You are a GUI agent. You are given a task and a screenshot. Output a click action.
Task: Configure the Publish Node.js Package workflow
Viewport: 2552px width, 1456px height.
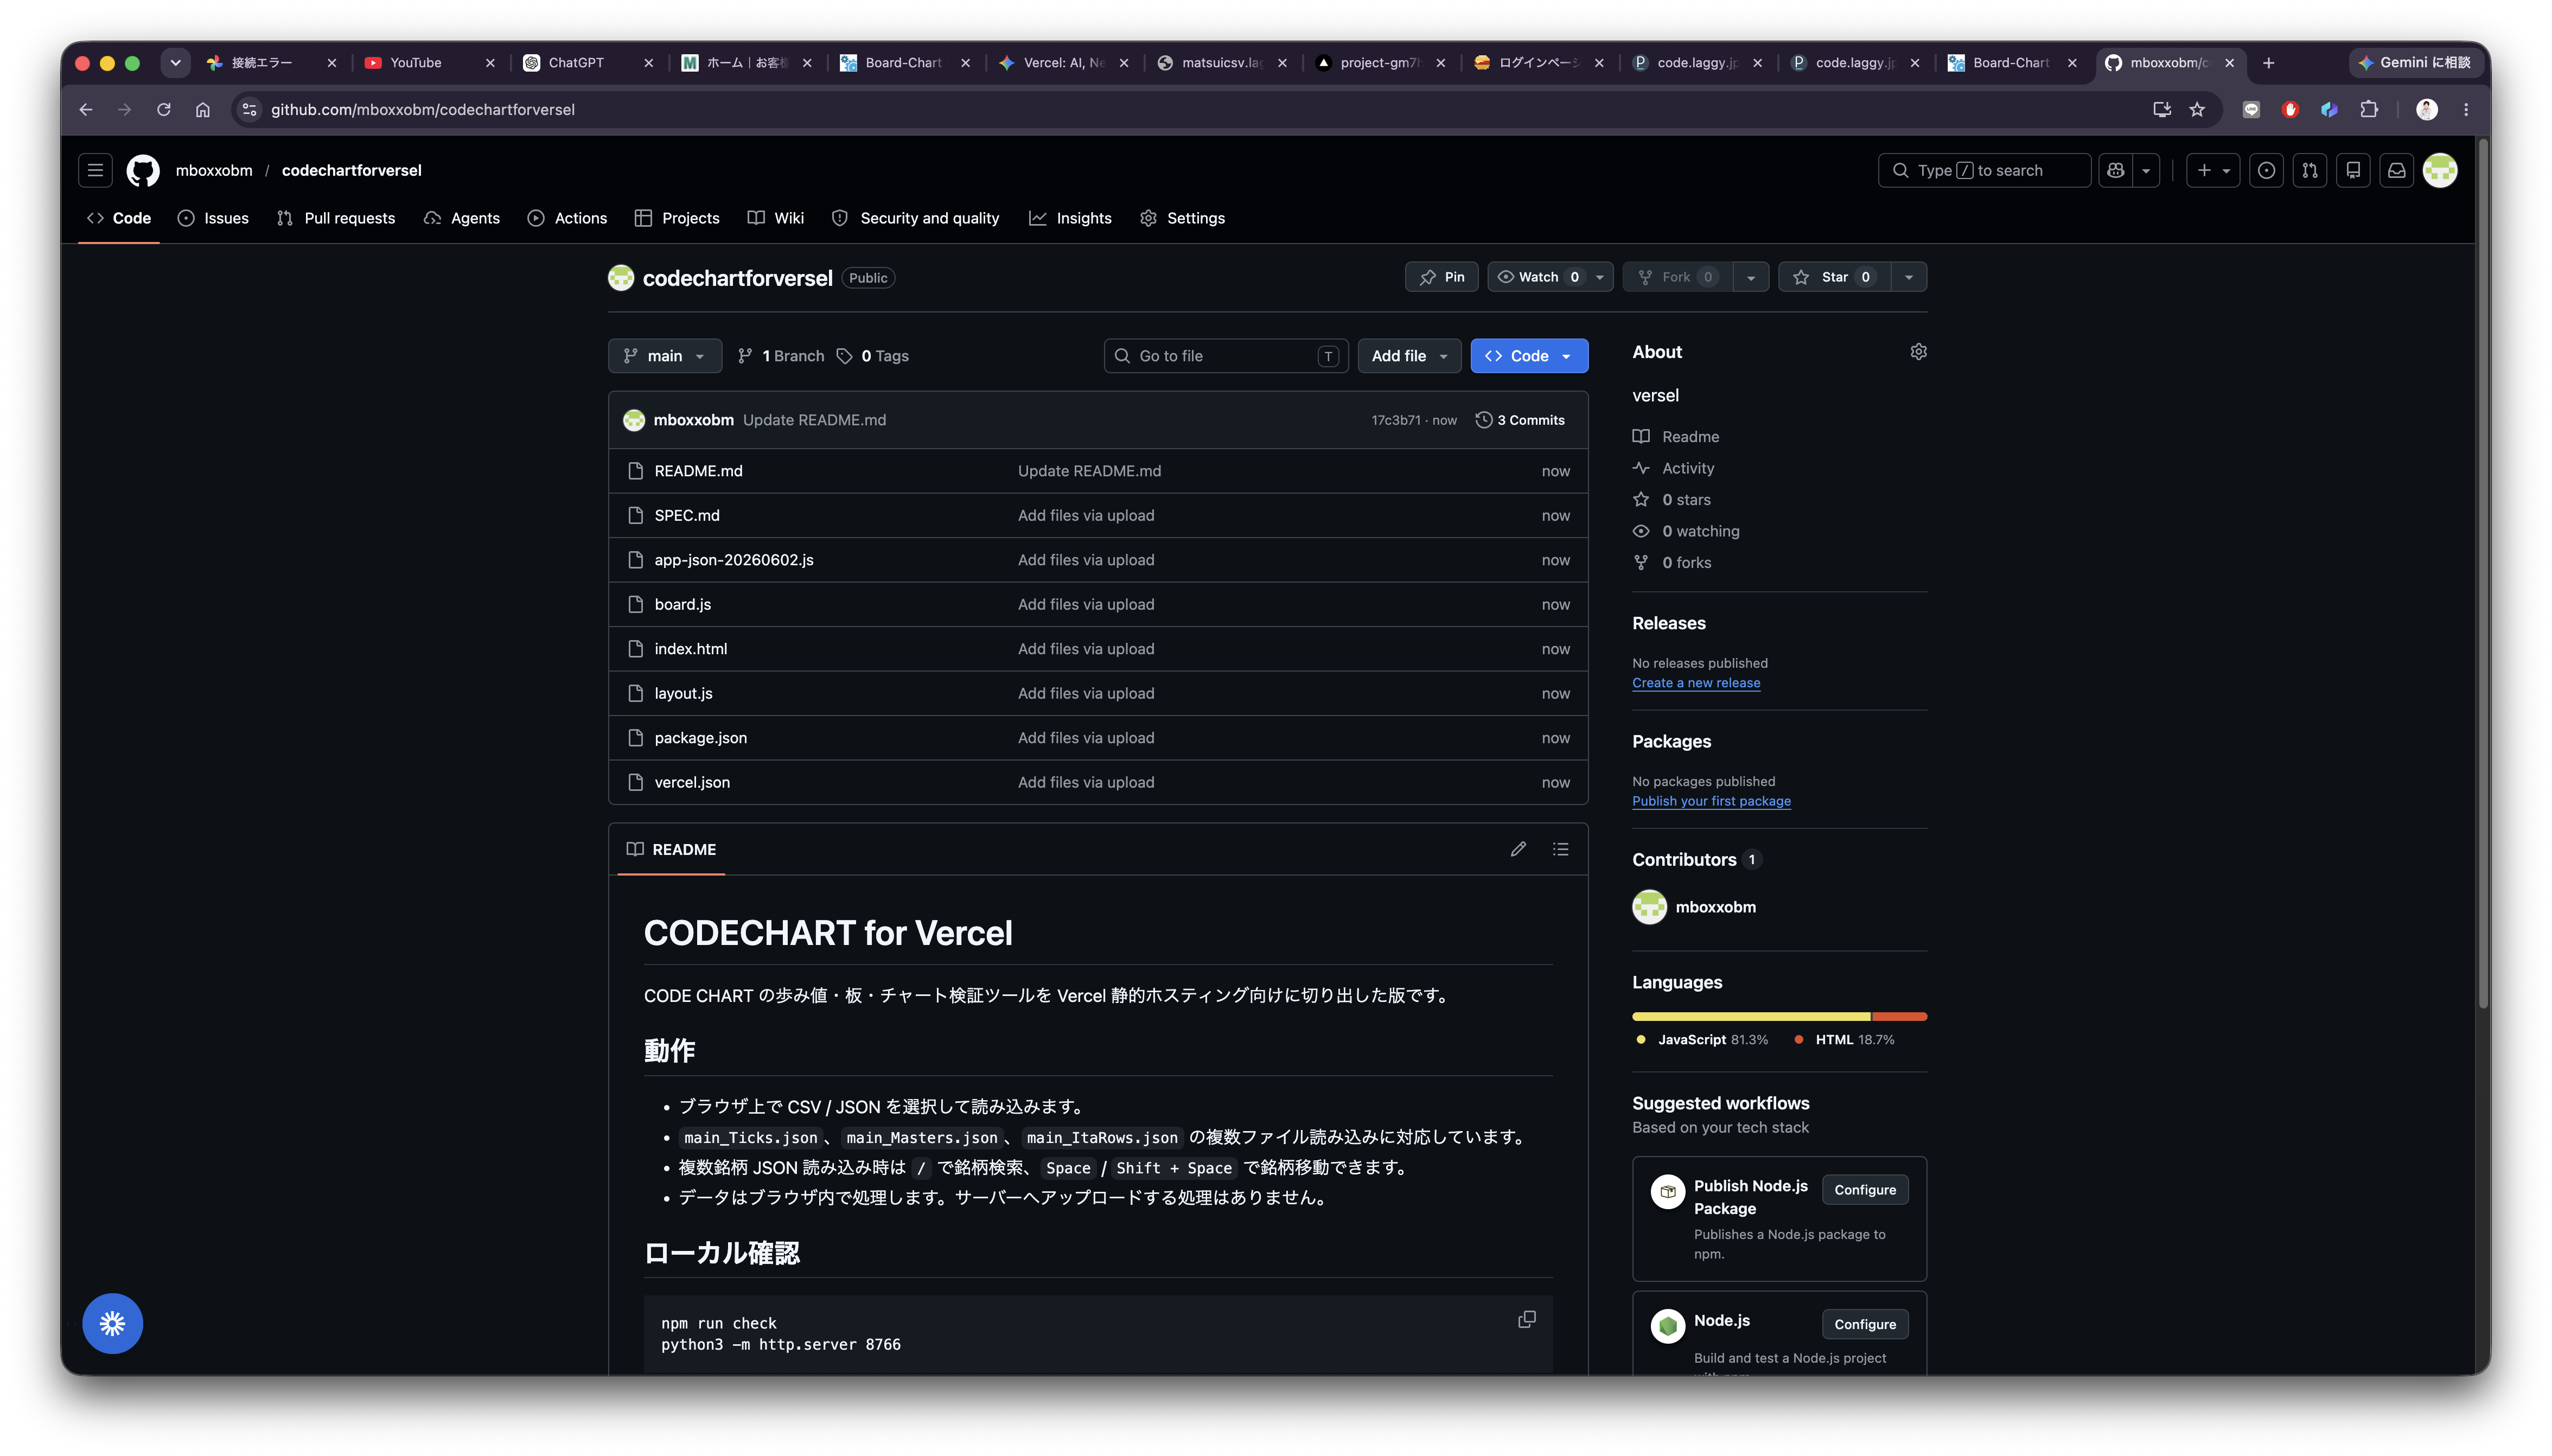(x=1864, y=1190)
